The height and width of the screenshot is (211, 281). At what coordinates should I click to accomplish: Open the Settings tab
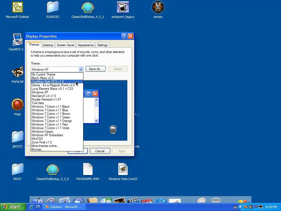(x=102, y=45)
